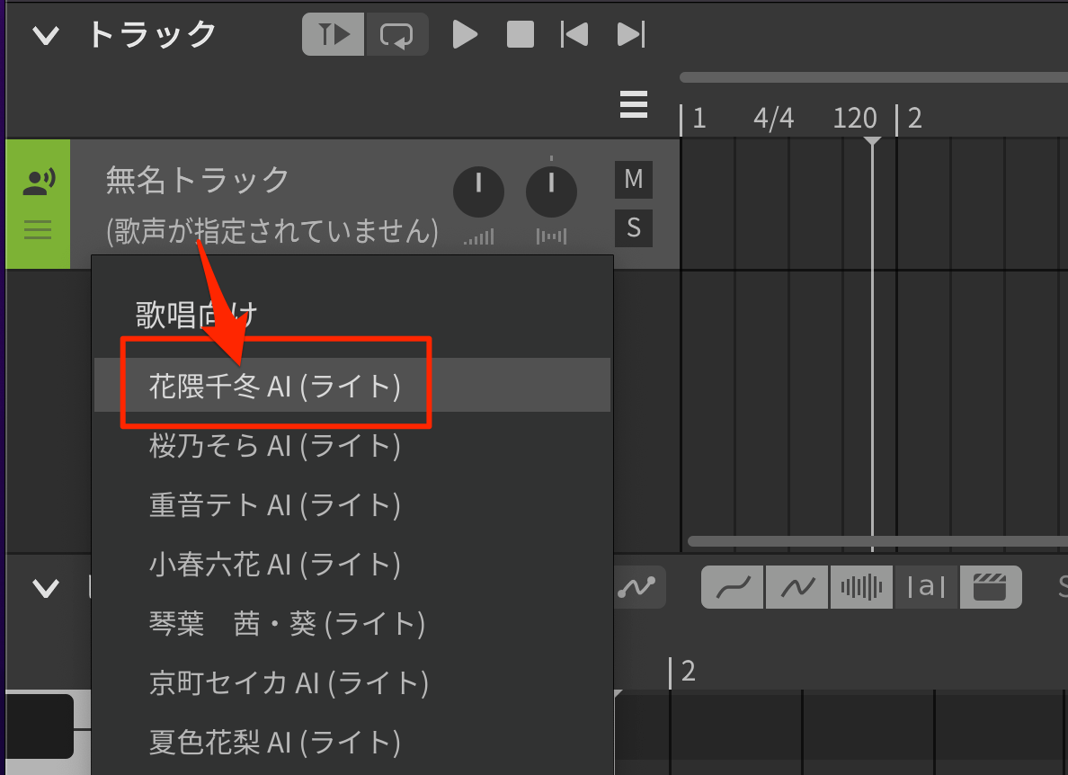Click the 4/4 time signature marker
Screen dimensions: 1068x775
pos(774,119)
